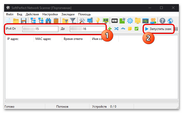Click the yellow note bookmark icon
This screenshot has width=183, height=113.
point(130,29)
